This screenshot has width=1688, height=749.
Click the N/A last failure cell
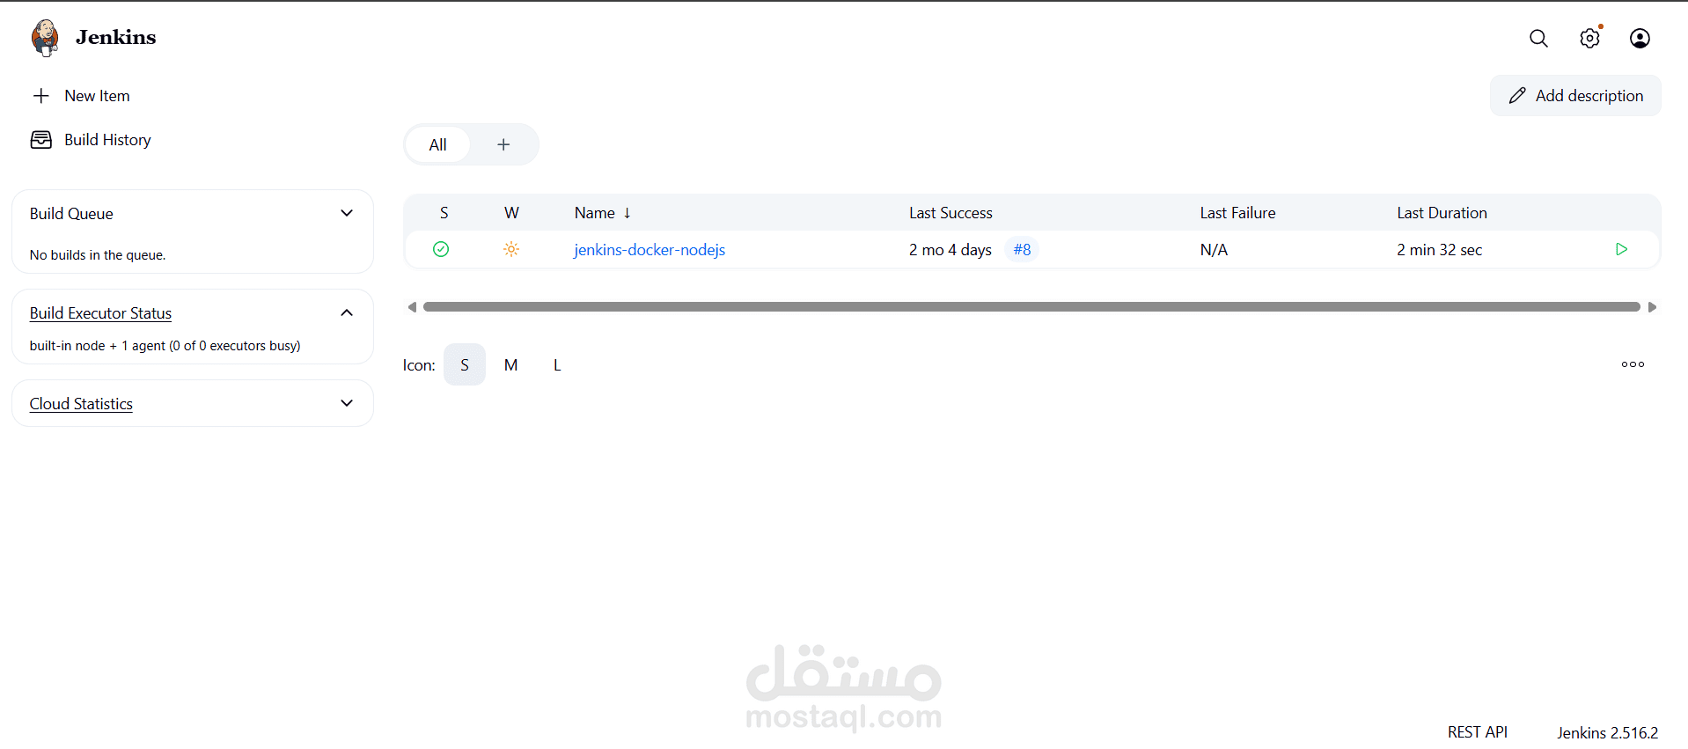(1214, 250)
